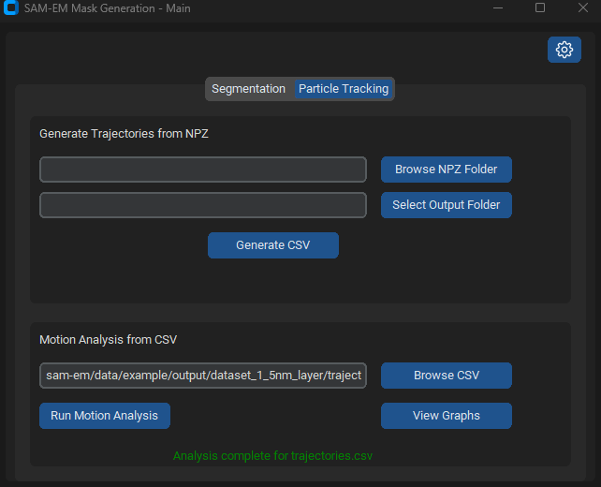Click the Browse NPZ Folder button
The height and width of the screenshot is (487, 601).
pyautogui.click(x=446, y=170)
